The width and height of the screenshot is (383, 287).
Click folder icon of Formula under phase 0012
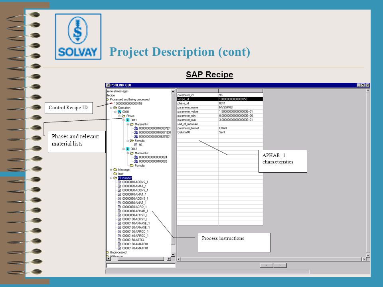pyautogui.click(x=132, y=165)
